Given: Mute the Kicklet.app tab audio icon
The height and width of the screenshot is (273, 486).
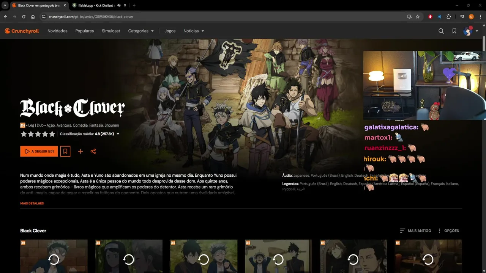Looking at the screenshot, I should pos(119,5).
